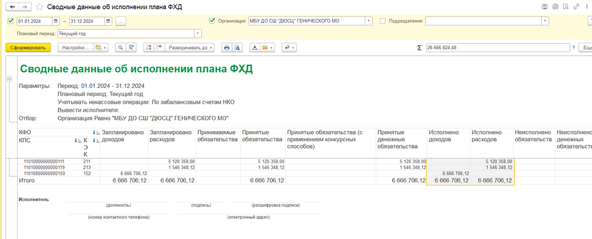This screenshot has height=239, width=592.
Task: Open the Разворачивать до dropdown
Action: tap(190, 47)
